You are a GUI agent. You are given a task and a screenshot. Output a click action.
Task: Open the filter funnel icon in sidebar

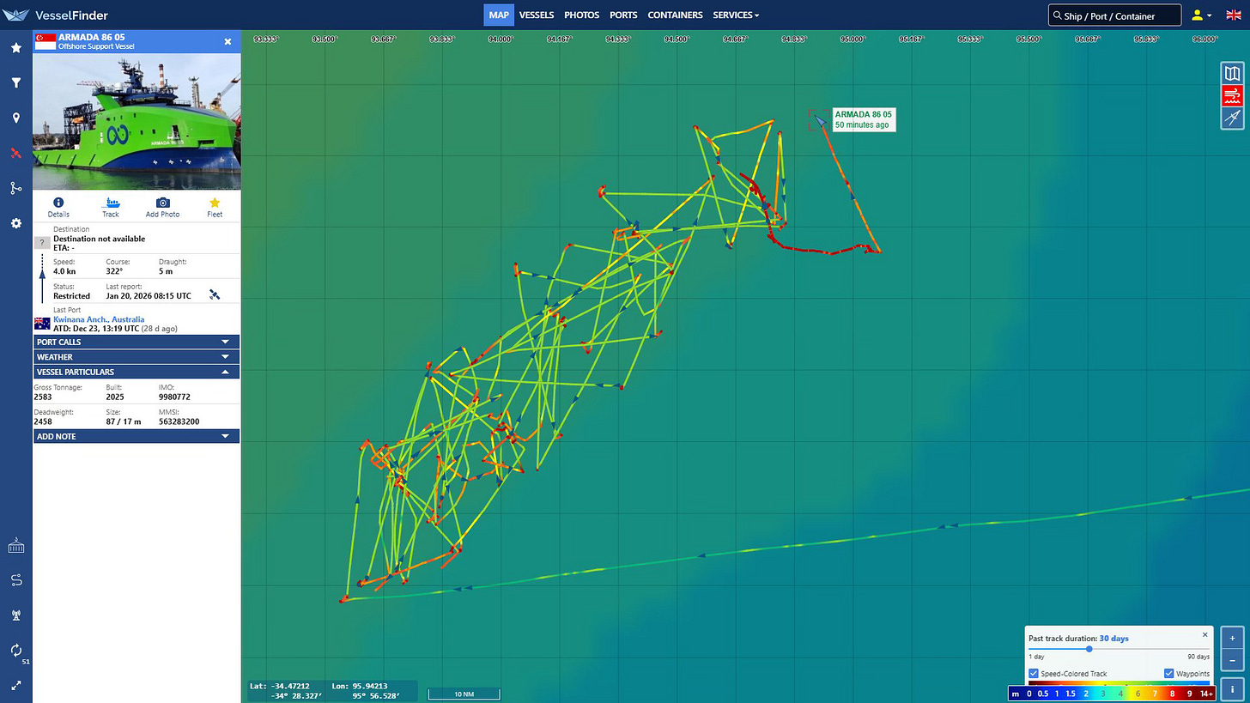pos(15,83)
